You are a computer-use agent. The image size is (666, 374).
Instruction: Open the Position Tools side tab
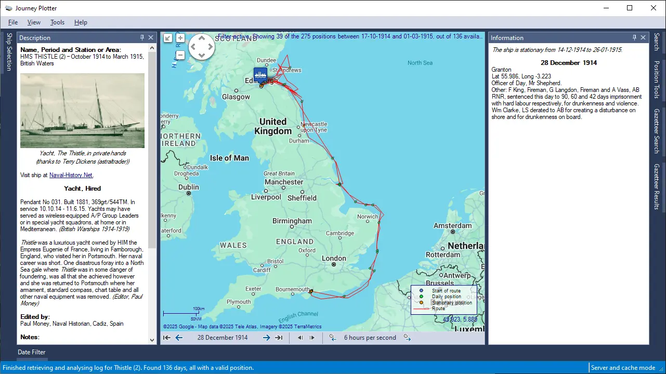[657, 79]
